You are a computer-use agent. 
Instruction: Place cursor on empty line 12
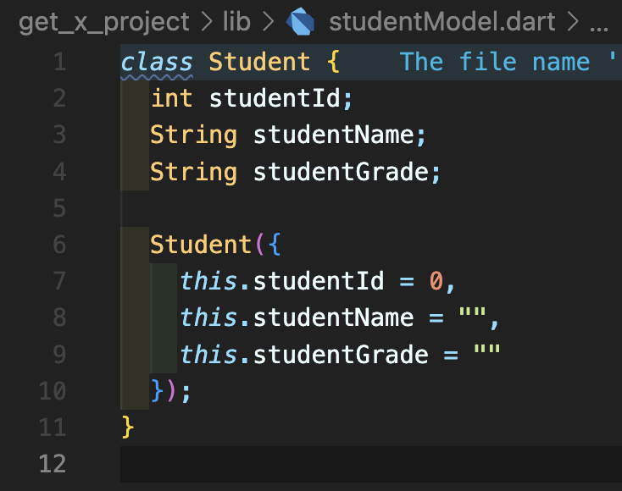(371, 464)
